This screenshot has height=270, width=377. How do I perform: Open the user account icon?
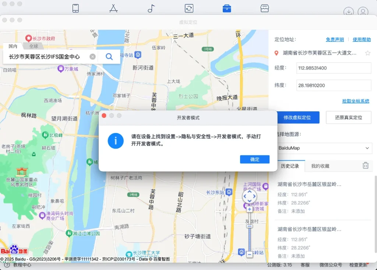(363, 11)
